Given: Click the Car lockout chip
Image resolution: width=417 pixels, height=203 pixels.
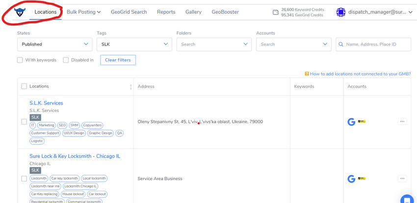Looking at the screenshot, I should click(97, 194).
